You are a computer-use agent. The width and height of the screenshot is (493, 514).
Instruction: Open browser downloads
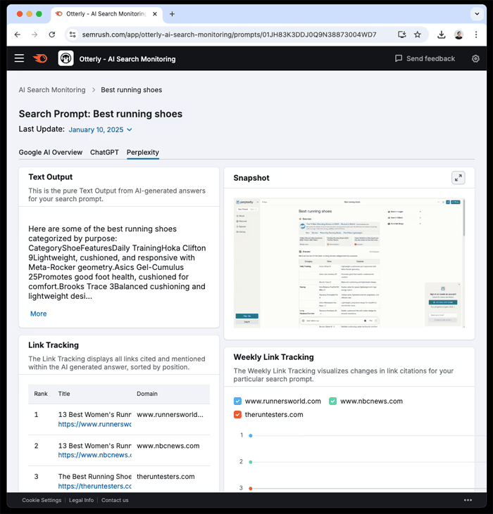(442, 34)
